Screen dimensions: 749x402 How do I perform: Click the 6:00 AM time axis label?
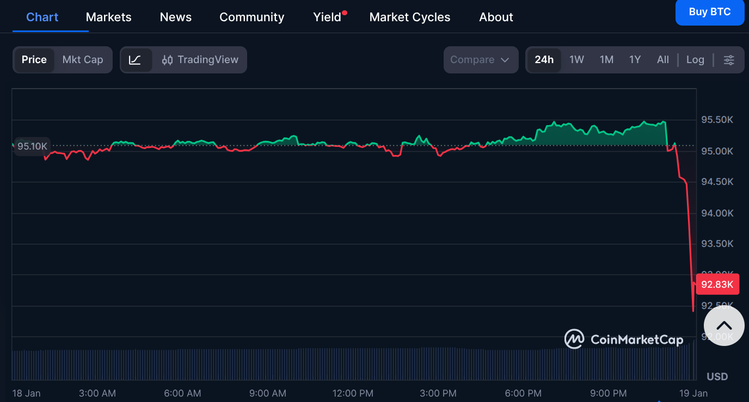[183, 393]
